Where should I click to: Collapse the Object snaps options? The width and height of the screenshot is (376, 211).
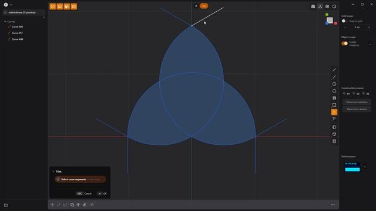[x=370, y=44]
